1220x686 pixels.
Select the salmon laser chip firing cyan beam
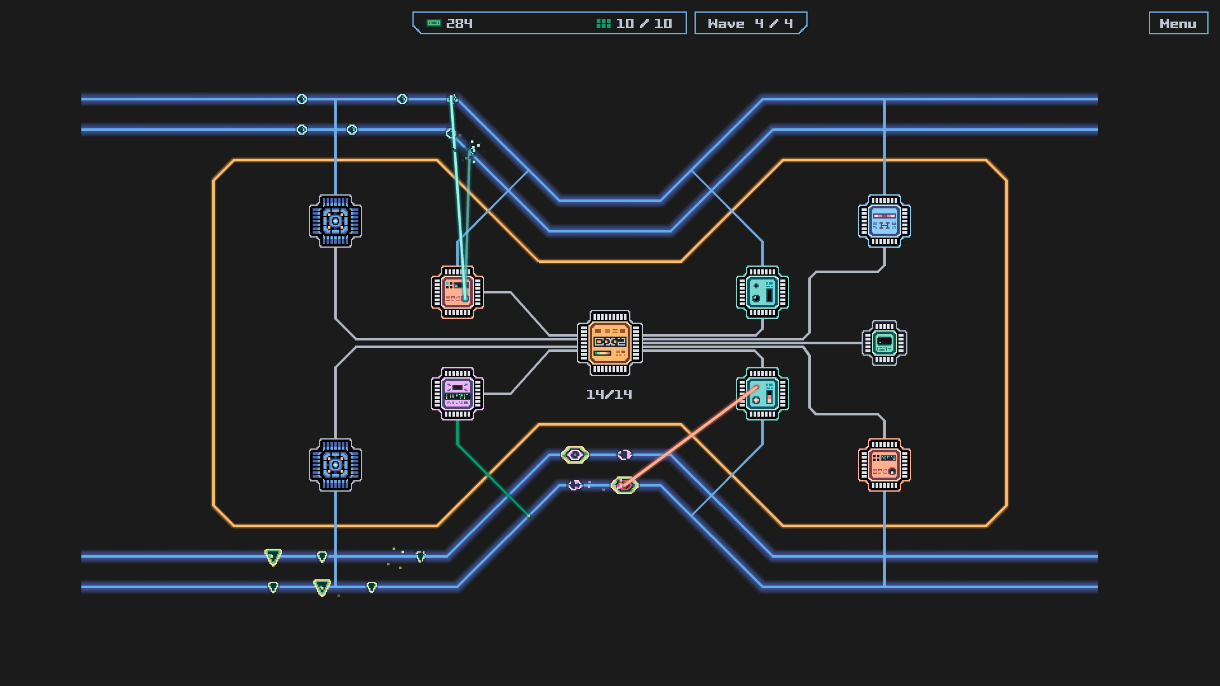tap(457, 292)
